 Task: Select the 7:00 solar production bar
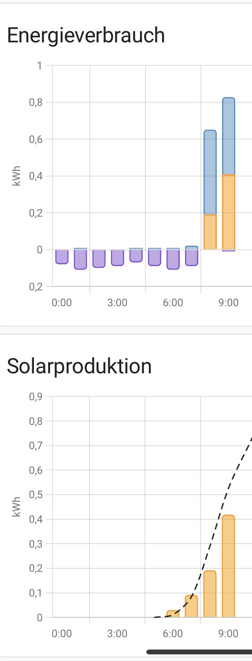192,606
